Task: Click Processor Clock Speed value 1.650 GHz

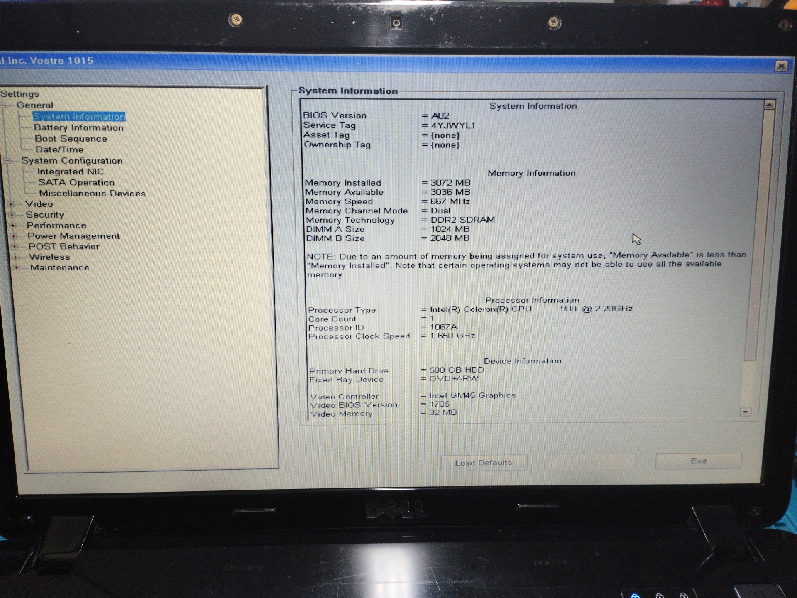Action: [x=452, y=336]
